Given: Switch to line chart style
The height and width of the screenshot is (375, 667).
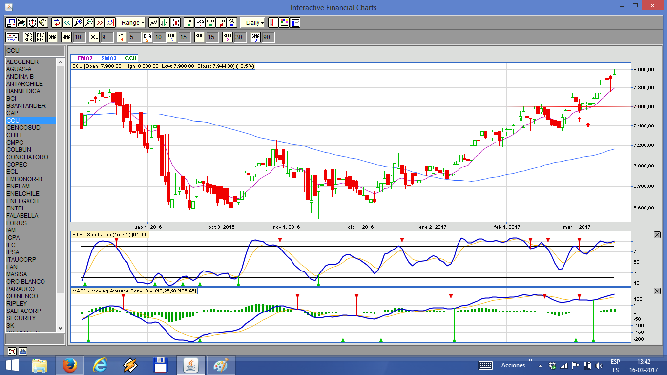Looking at the screenshot, I should point(153,22).
